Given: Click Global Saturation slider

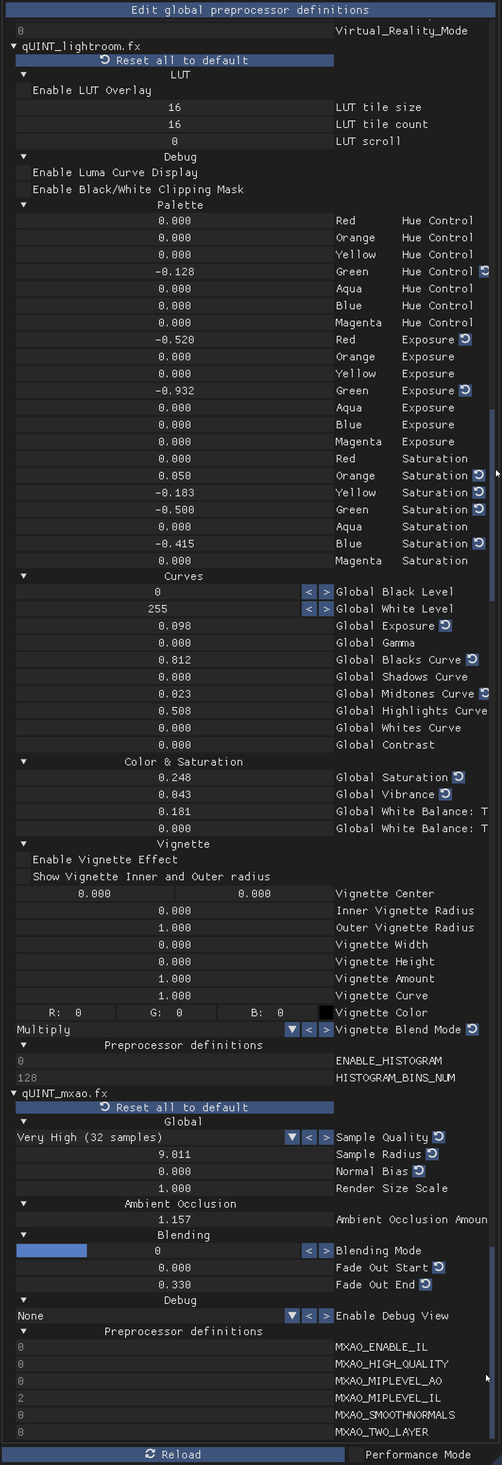Looking at the screenshot, I should pyautogui.click(x=175, y=777).
